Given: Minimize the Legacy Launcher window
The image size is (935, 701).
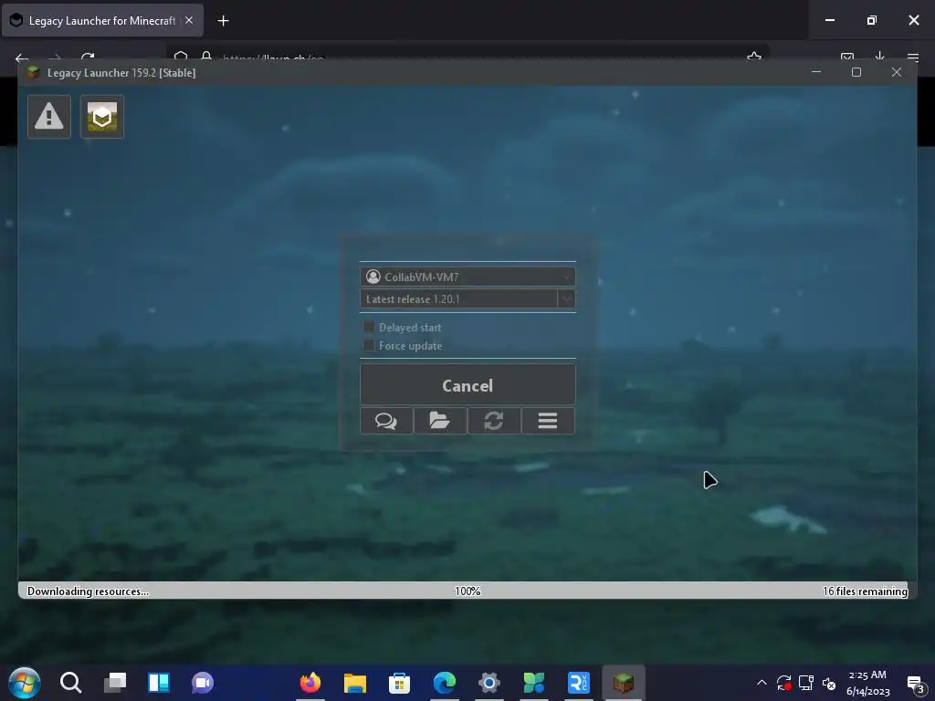Looking at the screenshot, I should 816,72.
